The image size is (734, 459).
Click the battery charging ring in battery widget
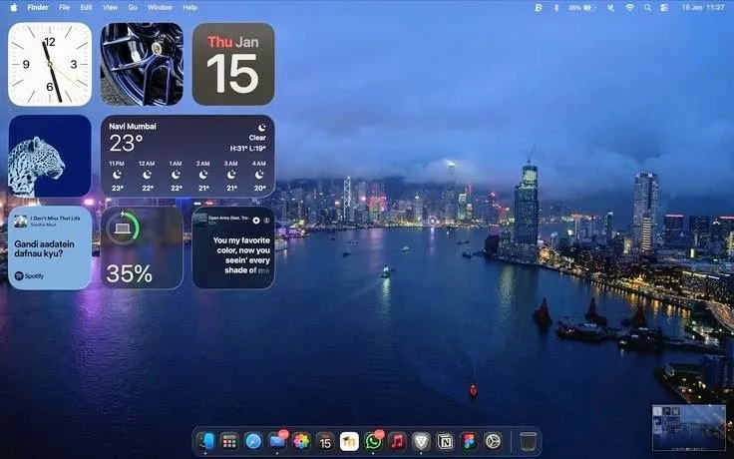pyautogui.click(x=123, y=229)
